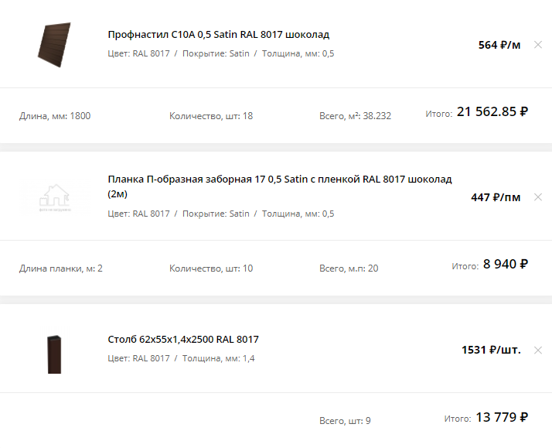Screen dimensions: 552x448
Task: Open the Столб post product image
Action: 54,354
